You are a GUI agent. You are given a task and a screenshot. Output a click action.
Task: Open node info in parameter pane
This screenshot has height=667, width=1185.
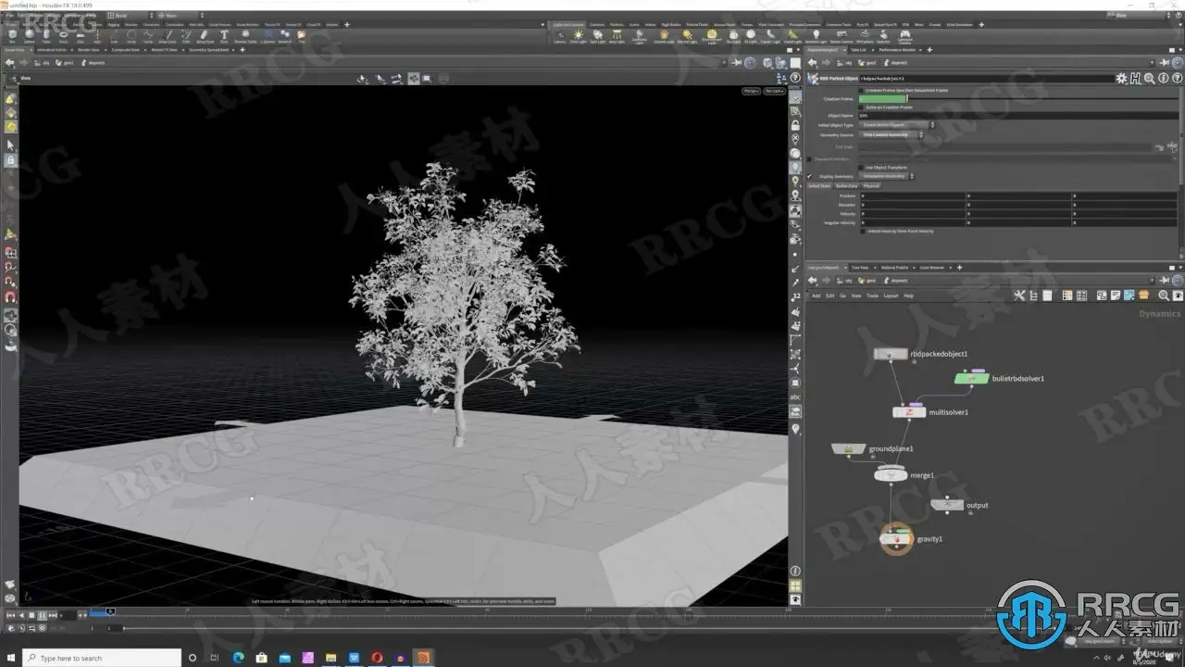[1162, 80]
